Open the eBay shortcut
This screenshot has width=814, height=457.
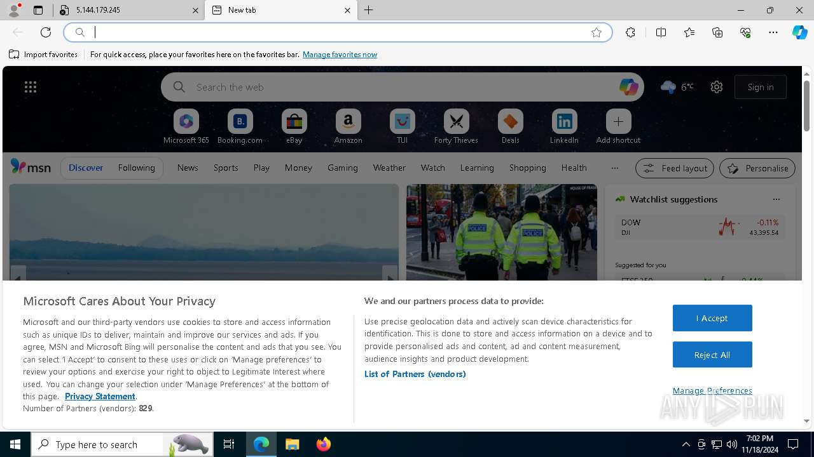(x=294, y=126)
